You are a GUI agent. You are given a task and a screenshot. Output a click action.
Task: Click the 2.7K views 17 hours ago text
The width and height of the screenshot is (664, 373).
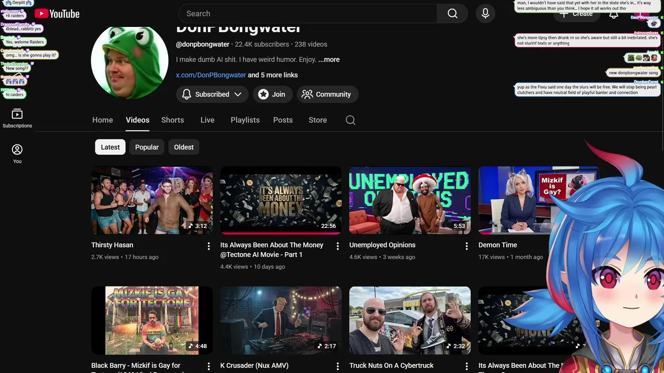(x=125, y=257)
